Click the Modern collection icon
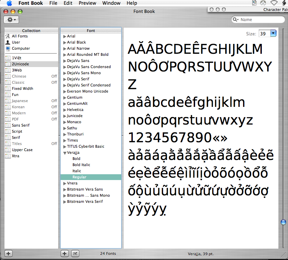 click(x=8, y=113)
